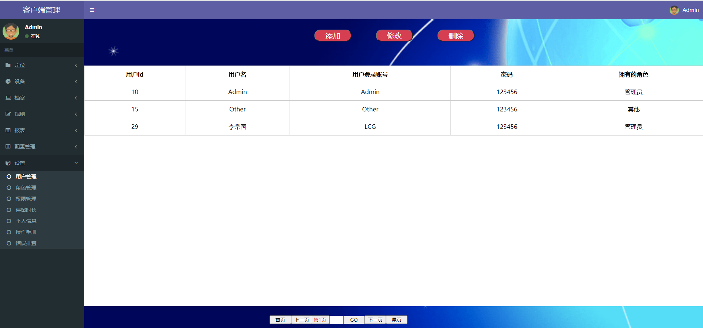Click the Admin name in sidebar panel
Image resolution: width=703 pixels, height=328 pixels.
(x=33, y=27)
